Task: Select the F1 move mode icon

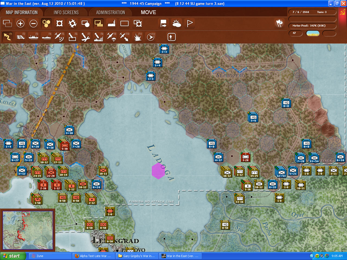Action: pyautogui.click(x=7, y=37)
